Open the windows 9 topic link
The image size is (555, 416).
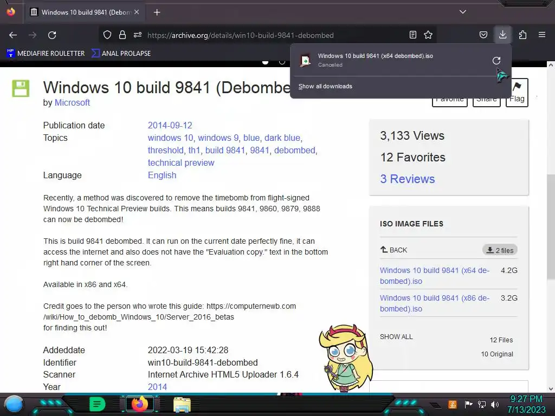tap(218, 138)
